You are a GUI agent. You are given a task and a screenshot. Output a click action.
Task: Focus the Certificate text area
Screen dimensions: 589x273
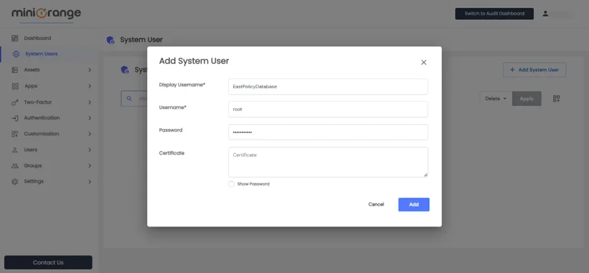(328, 162)
